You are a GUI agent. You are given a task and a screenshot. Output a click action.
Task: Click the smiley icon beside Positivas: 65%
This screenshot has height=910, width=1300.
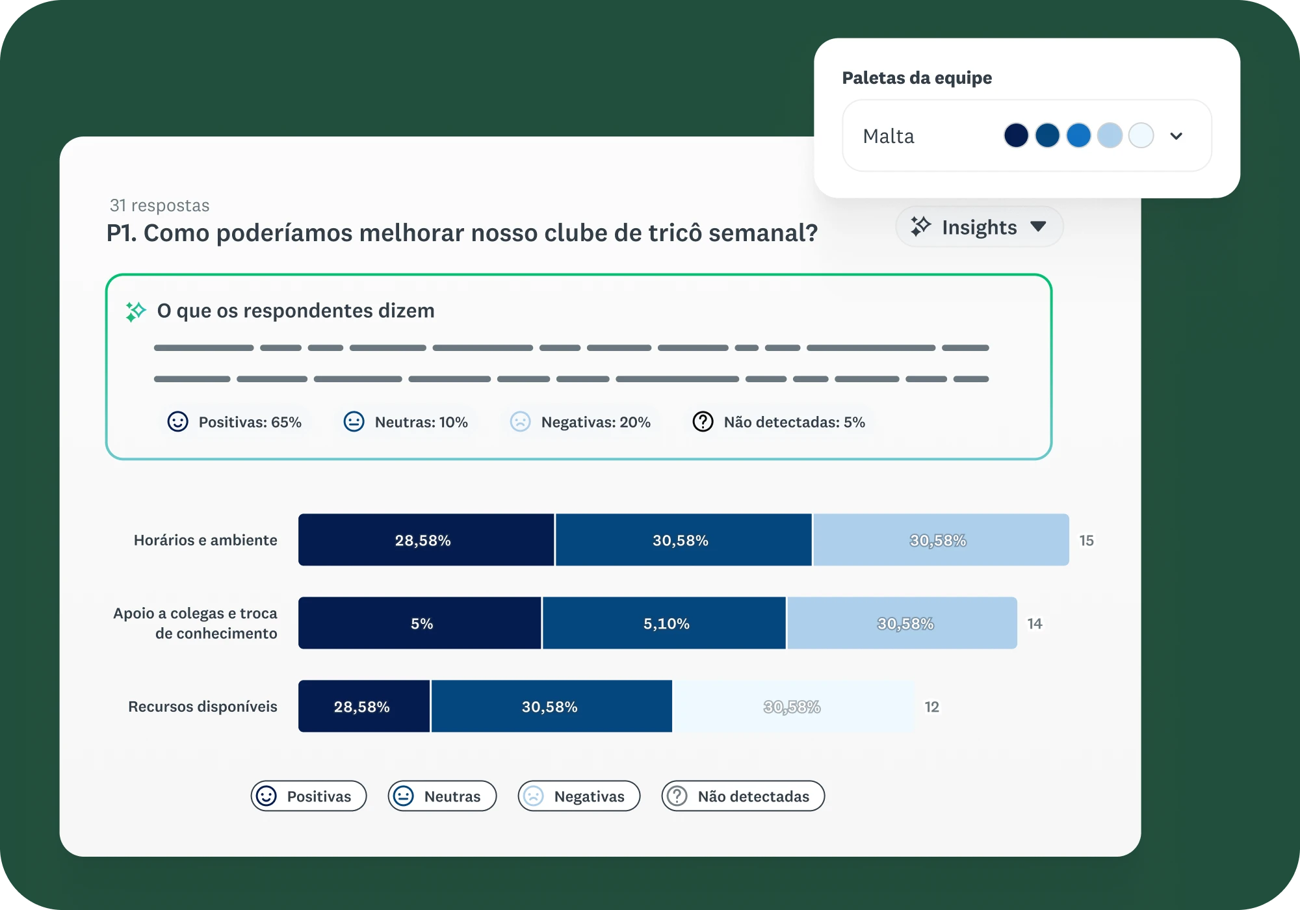pyautogui.click(x=177, y=422)
